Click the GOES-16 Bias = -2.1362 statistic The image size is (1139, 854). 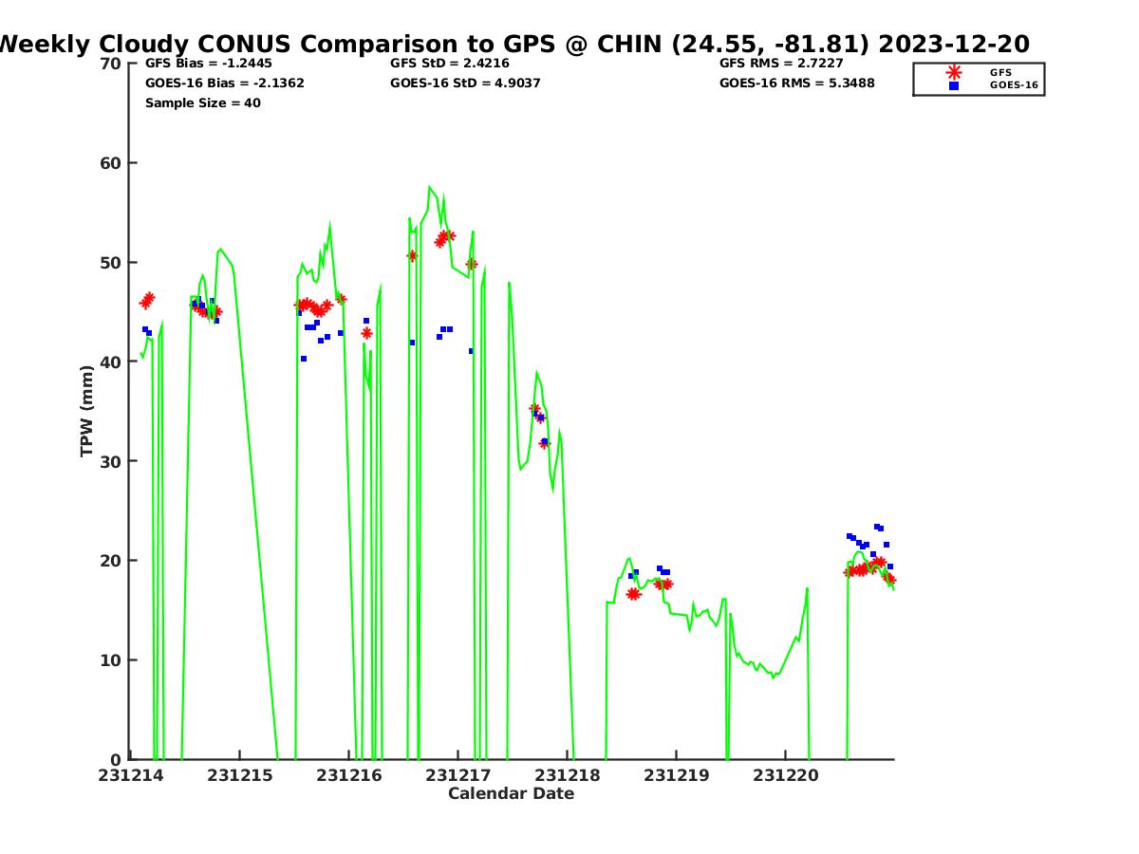coord(224,84)
